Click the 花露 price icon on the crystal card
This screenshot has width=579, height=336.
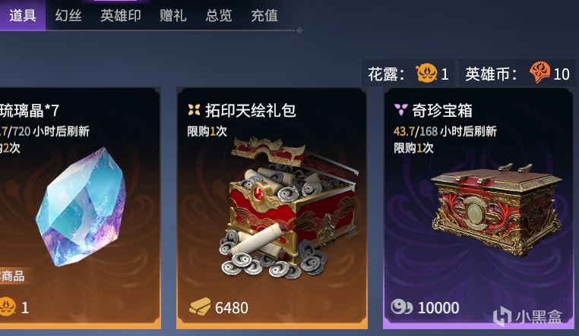tap(8, 306)
